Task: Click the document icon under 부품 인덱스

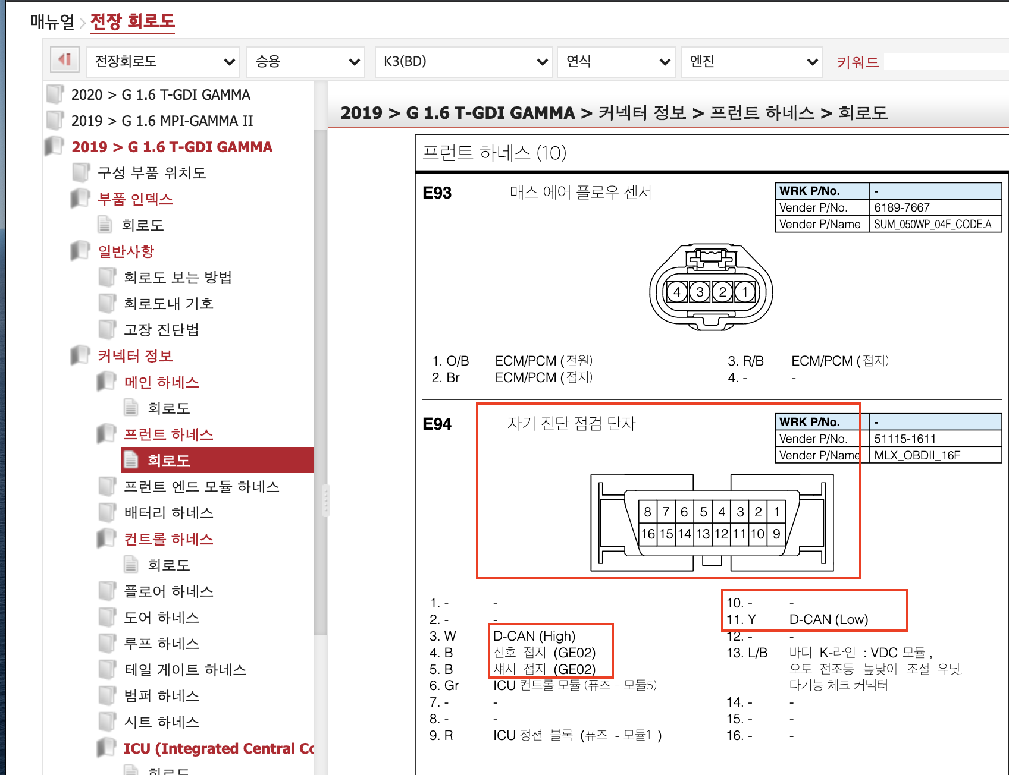Action: [x=105, y=225]
